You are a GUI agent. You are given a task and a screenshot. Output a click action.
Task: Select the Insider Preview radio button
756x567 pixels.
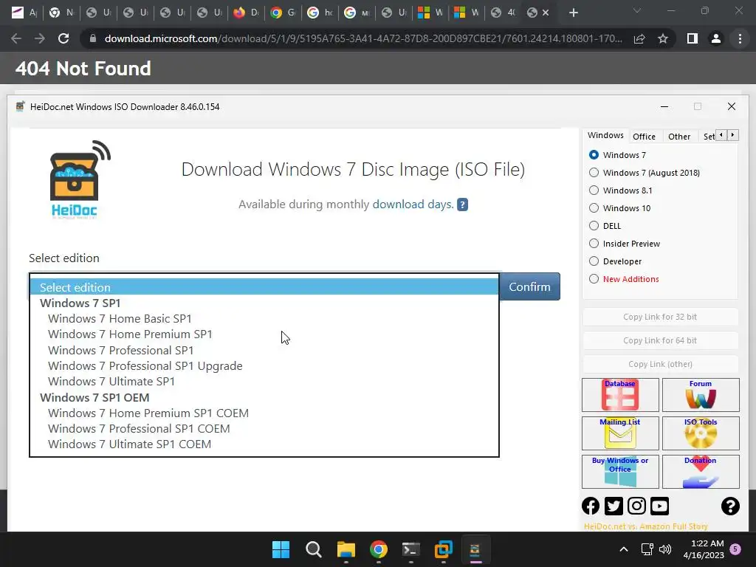(594, 244)
